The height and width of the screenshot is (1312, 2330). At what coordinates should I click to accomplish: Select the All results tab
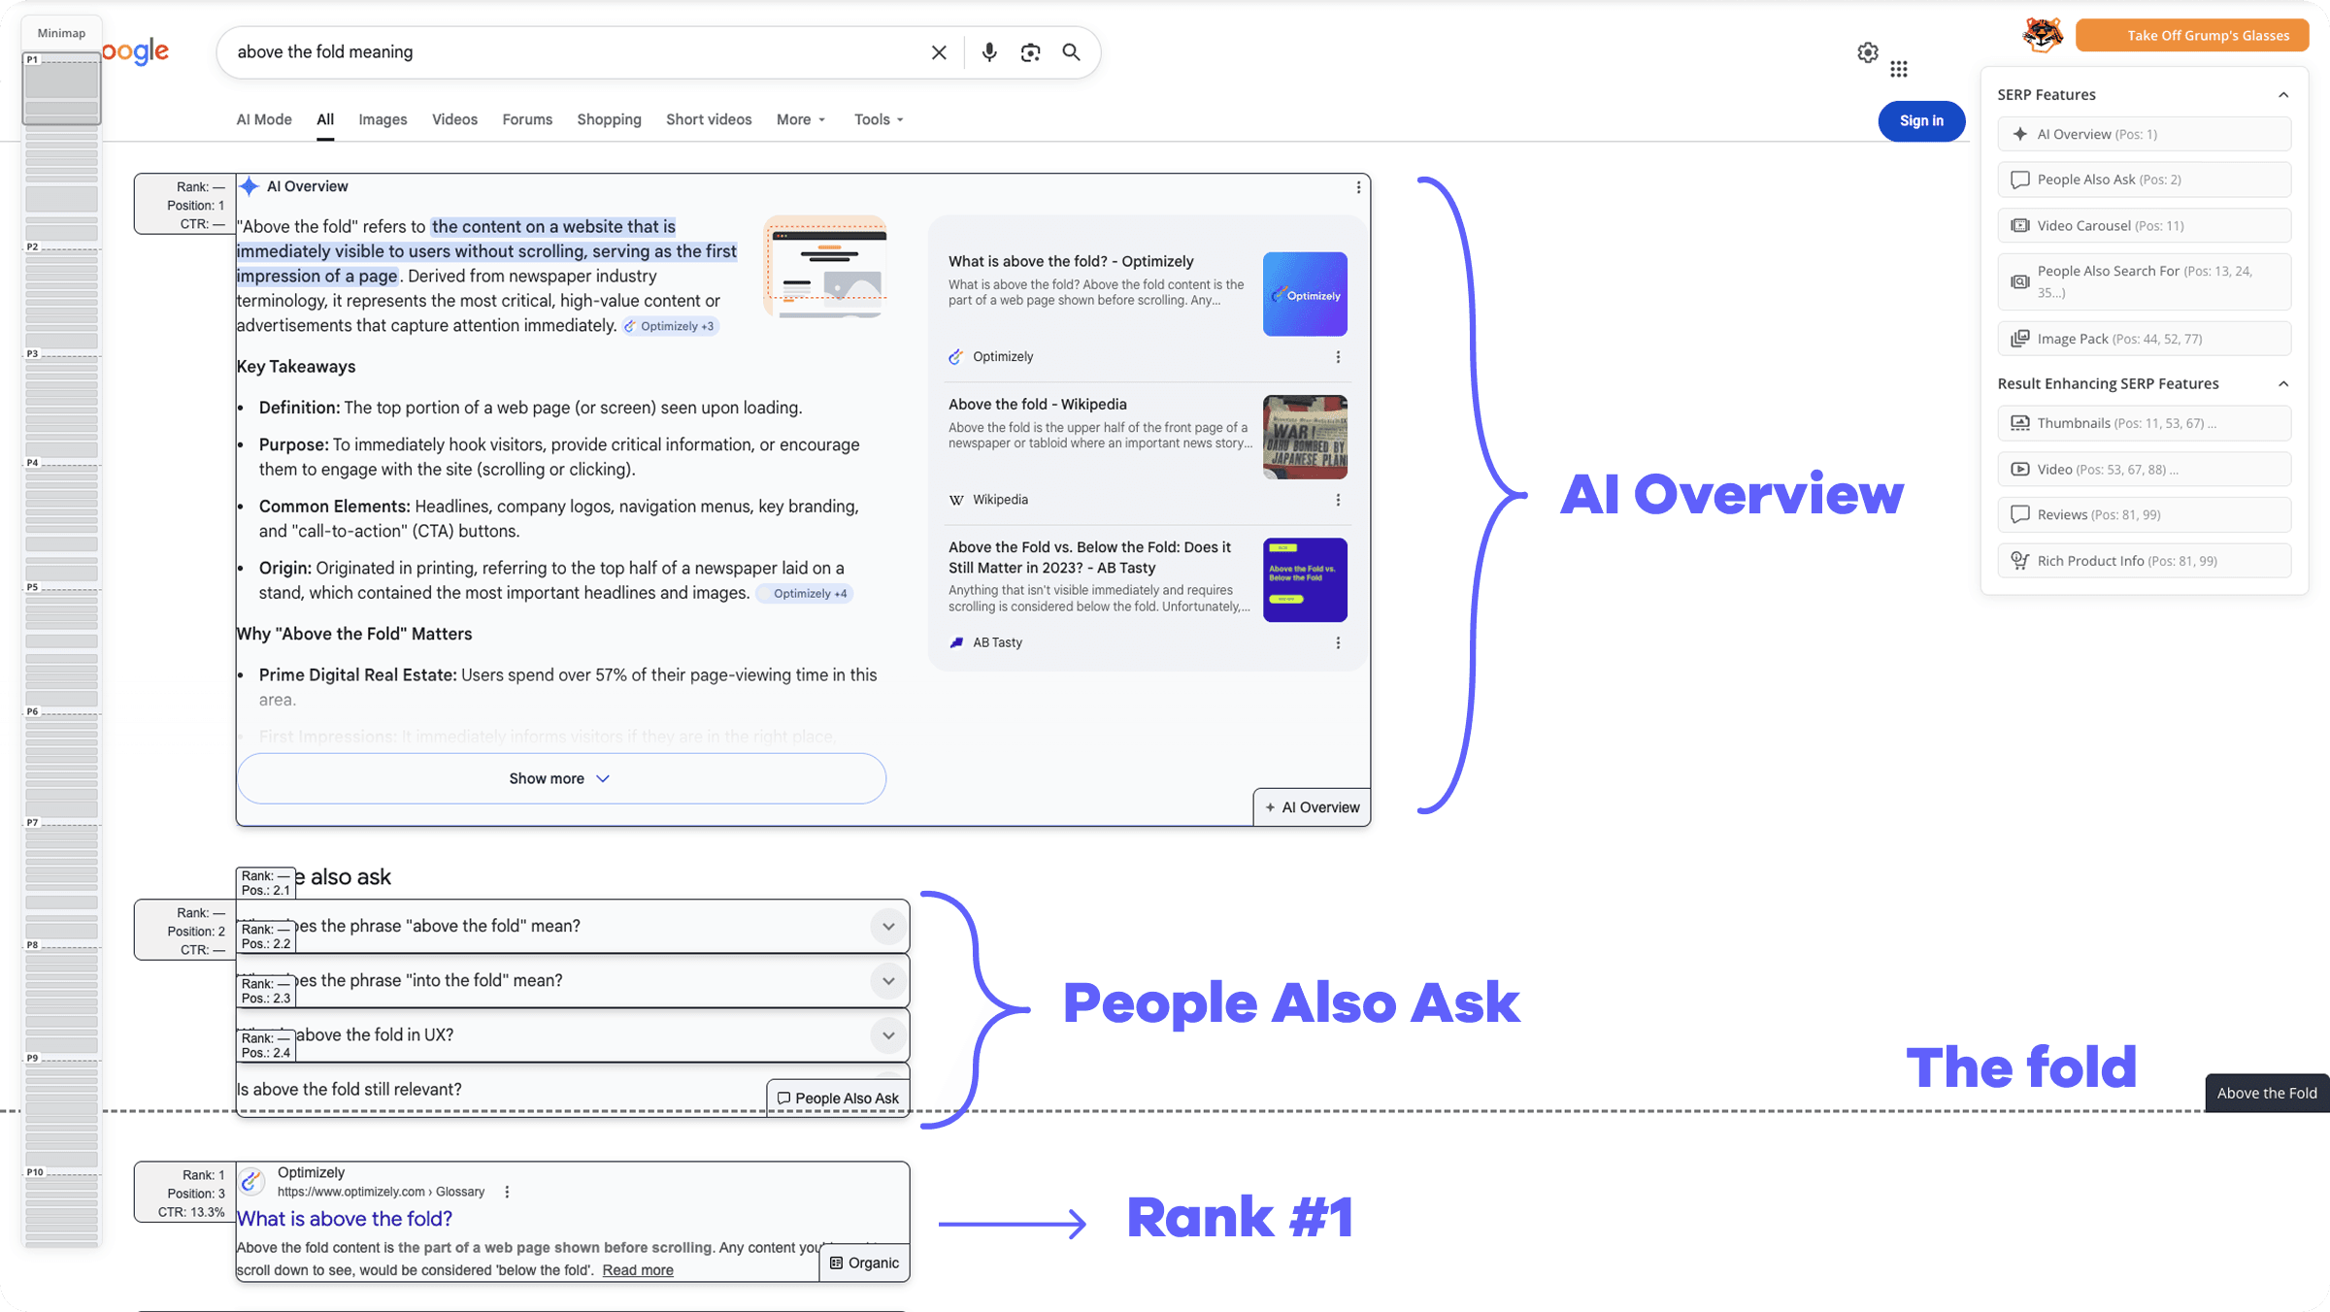[x=325, y=119]
